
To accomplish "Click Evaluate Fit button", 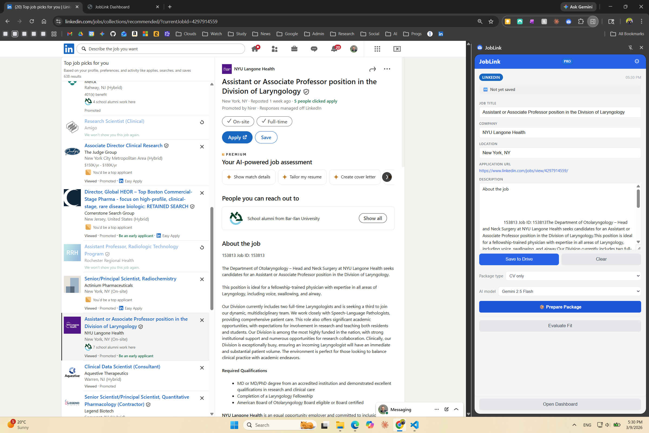I will tap(560, 326).
